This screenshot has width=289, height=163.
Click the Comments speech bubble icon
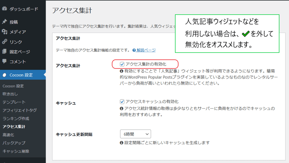tap(4, 61)
